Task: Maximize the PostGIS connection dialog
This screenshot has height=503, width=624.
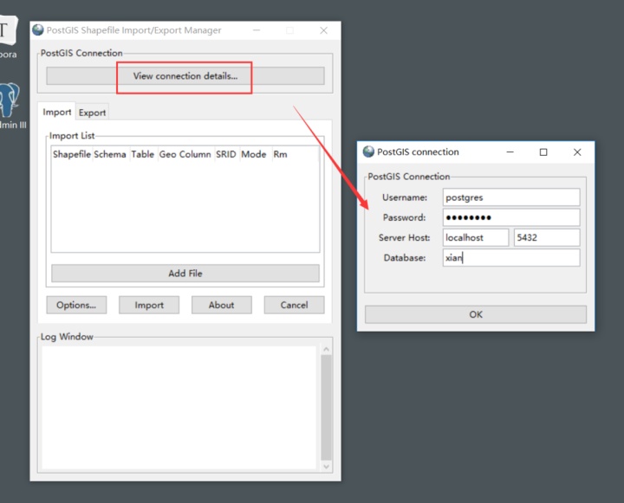Action: (543, 152)
